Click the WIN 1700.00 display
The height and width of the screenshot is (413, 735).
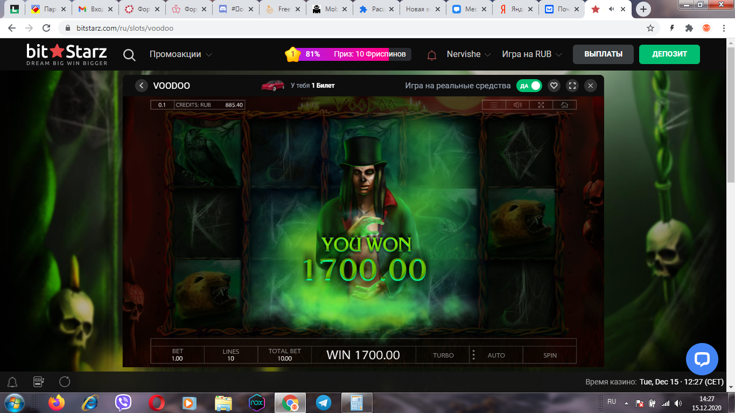(363, 355)
